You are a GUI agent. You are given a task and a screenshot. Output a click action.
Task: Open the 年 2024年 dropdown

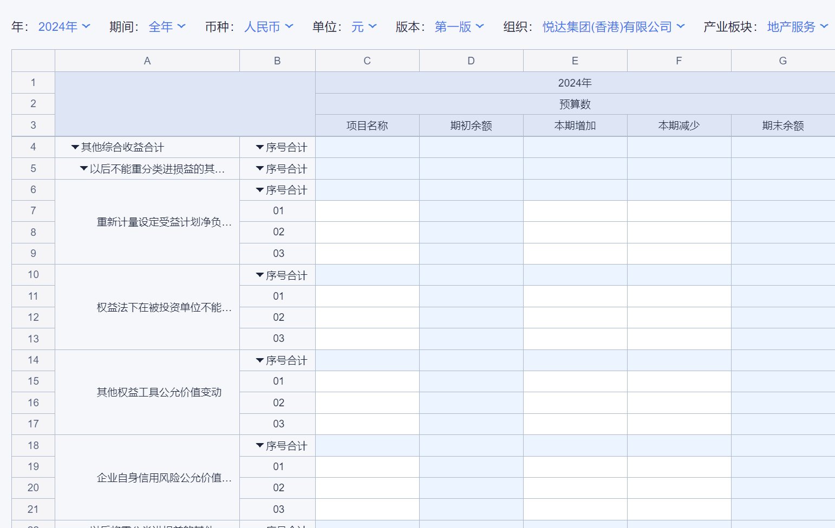(64, 27)
